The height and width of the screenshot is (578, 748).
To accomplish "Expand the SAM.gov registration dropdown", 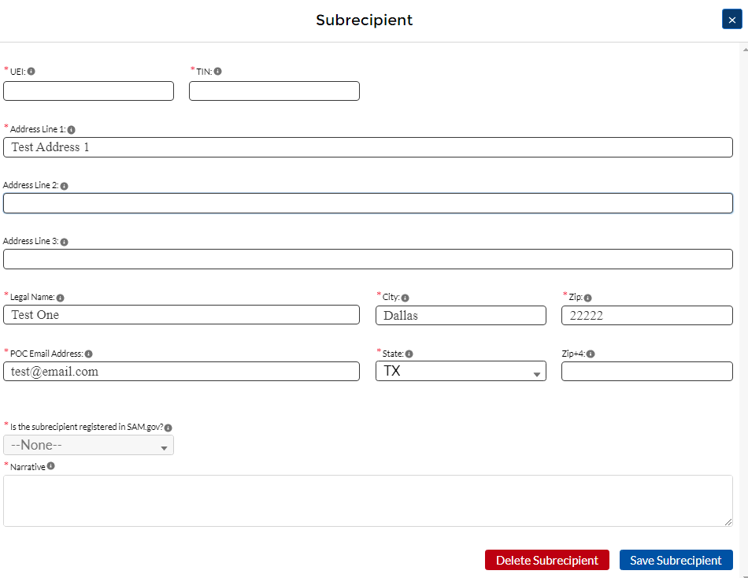I will click(88, 445).
